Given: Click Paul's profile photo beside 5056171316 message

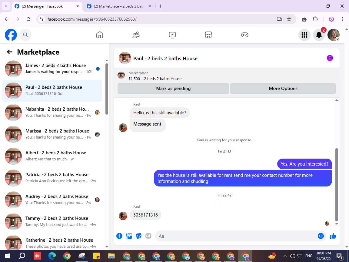Looking at the screenshot, I should click(123, 216).
